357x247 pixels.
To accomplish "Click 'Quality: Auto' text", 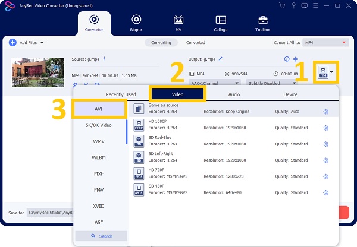I will [287, 112].
